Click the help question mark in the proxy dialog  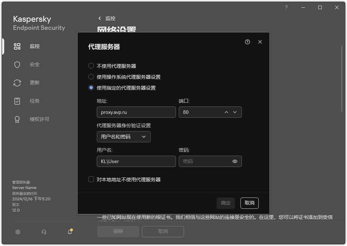[x=247, y=41]
